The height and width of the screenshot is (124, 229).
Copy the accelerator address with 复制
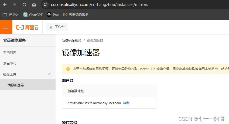tap(126, 103)
